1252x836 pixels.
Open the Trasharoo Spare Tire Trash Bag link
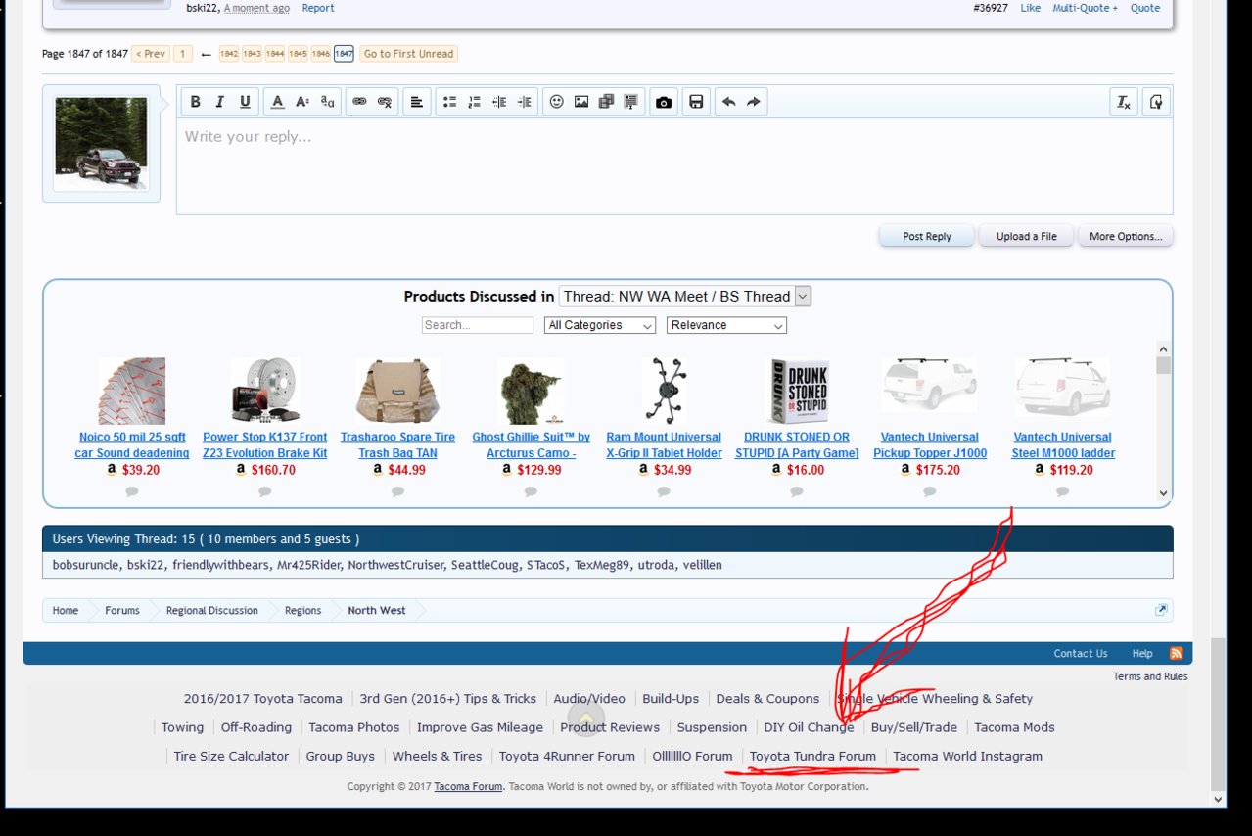[x=397, y=445]
